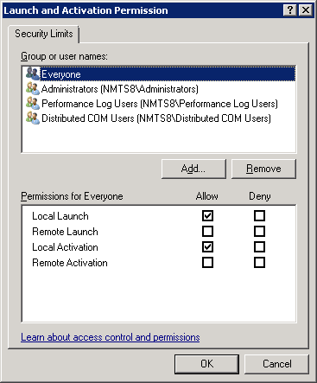Screen dimensions: 317x383
Task: Check Deny for Remote Activation
Action: coord(259,263)
